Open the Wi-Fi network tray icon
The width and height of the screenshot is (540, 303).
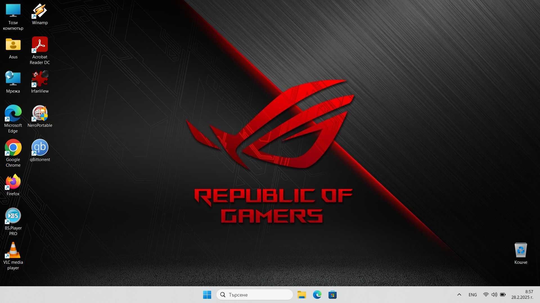point(486,295)
